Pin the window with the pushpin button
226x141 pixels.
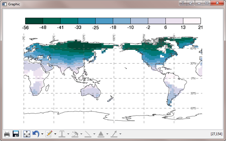tap(191, 3)
